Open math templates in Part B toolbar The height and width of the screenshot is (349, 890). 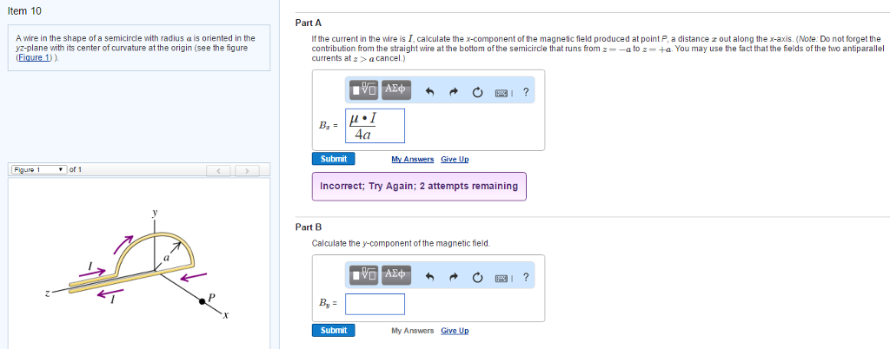click(364, 277)
